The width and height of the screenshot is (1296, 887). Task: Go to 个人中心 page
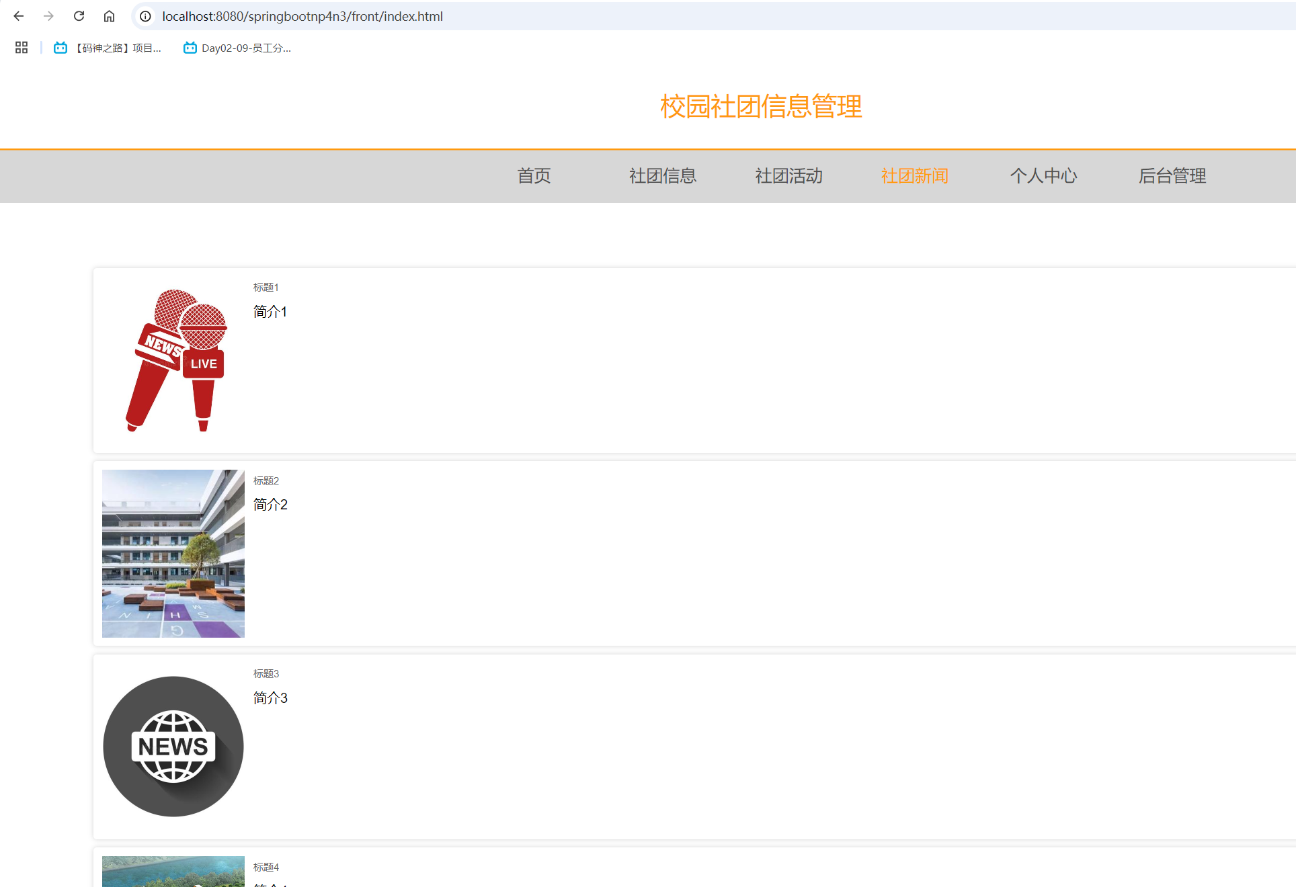(x=1043, y=176)
